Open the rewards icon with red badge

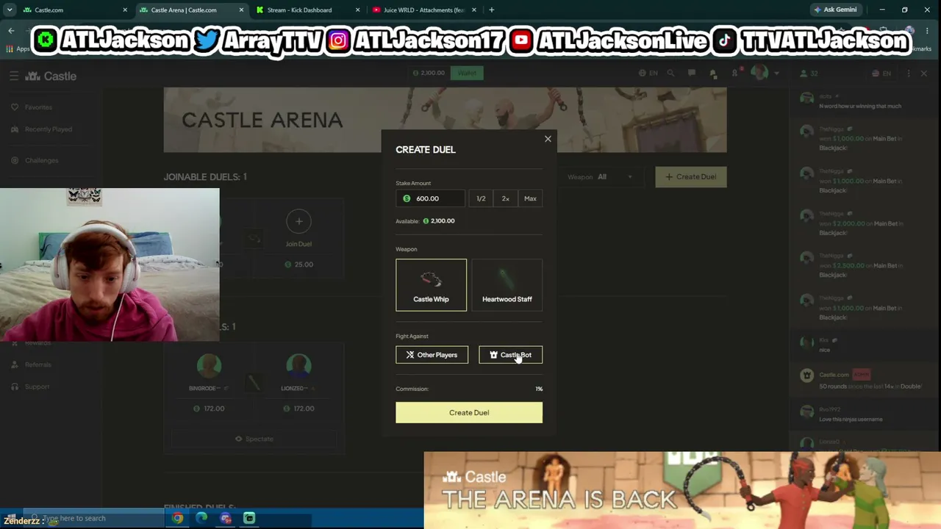pyautogui.click(x=735, y=73)
